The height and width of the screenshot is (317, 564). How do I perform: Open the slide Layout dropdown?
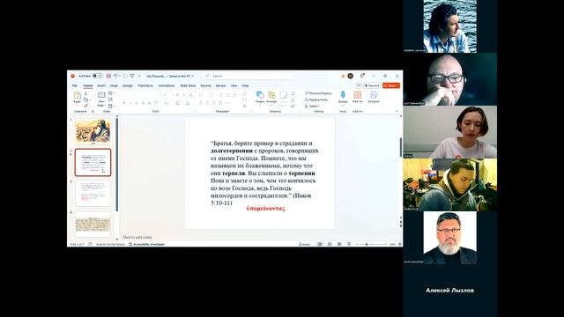click(112, 93)
